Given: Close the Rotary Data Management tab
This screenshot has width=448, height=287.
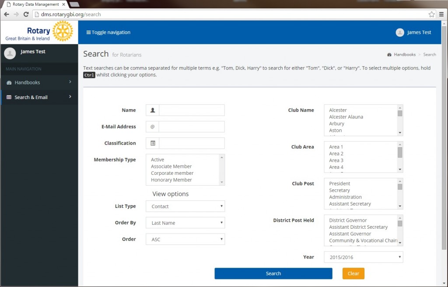Looking at the screenshot, I should [x=63, y=4].
